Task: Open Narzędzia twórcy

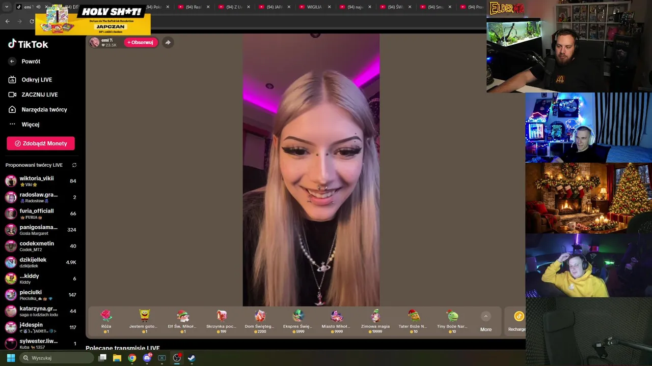Action: [38, 109]
